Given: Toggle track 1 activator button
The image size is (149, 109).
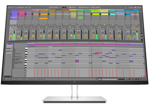Looking at the screenshot, I should [11, 37].
